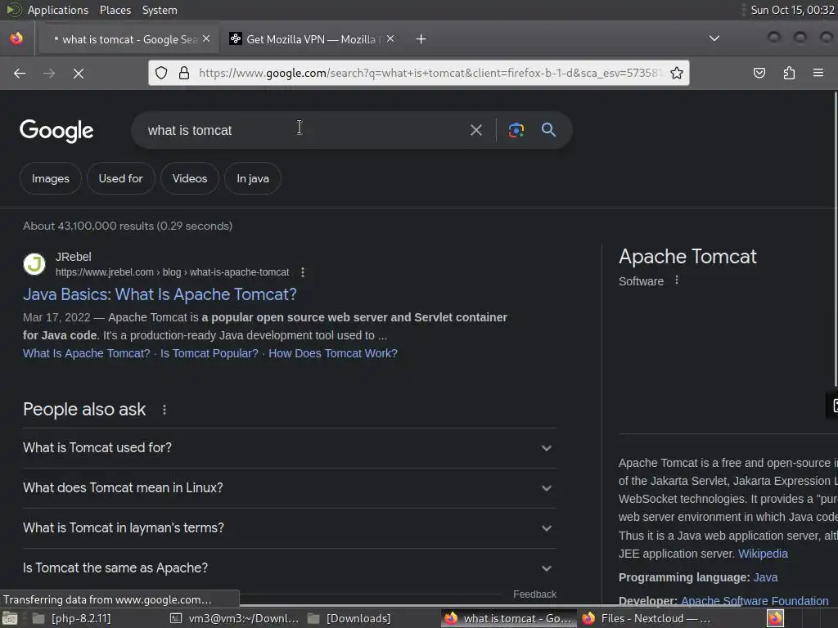Open the 'Is Tomcat Popular?' sitelink
Viewport: 838px width, 628px height.
coord(209,353)
